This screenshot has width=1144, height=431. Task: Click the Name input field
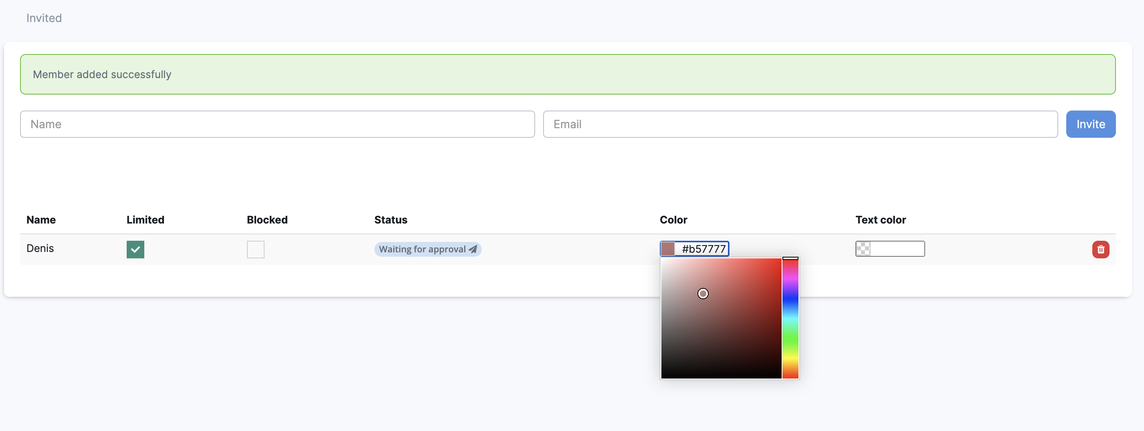[x=277, y=124]
